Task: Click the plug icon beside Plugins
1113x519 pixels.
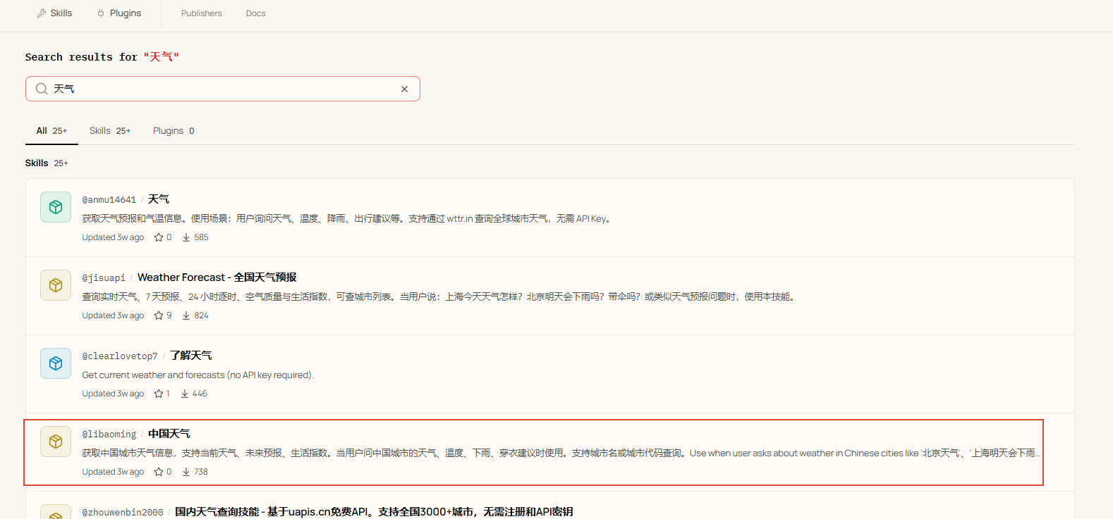Action: (x=101, y=13)
